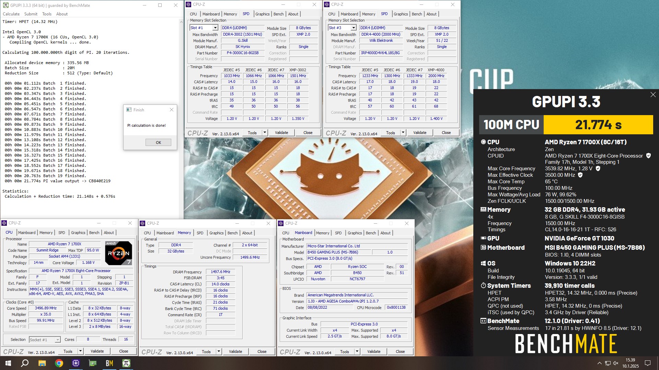Click the DRAM Frequency value 1497.6 MHz

tap(220, 272)
